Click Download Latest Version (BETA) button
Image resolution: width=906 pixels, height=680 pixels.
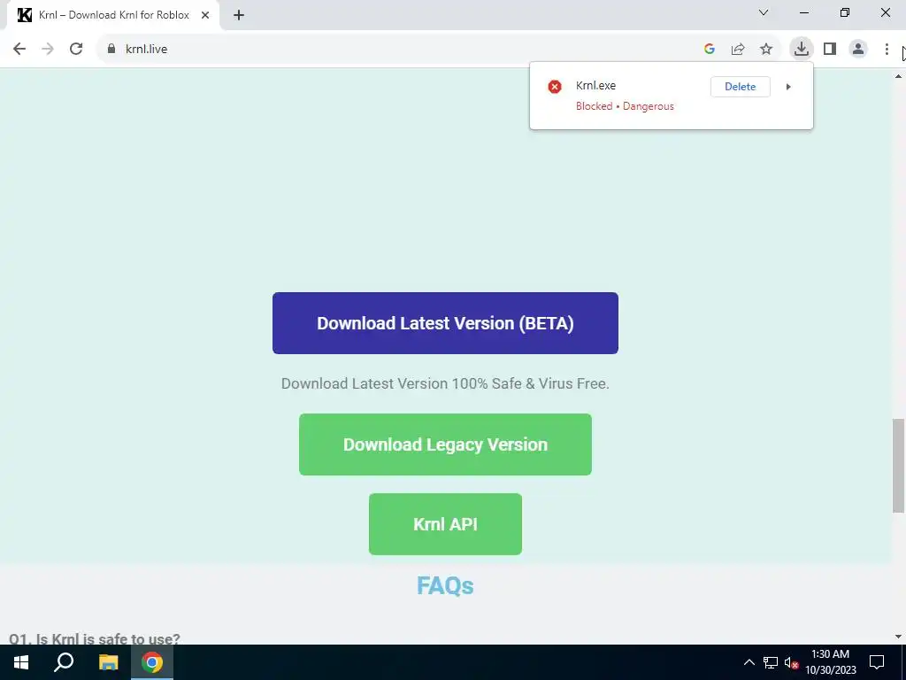click(446, 323)
